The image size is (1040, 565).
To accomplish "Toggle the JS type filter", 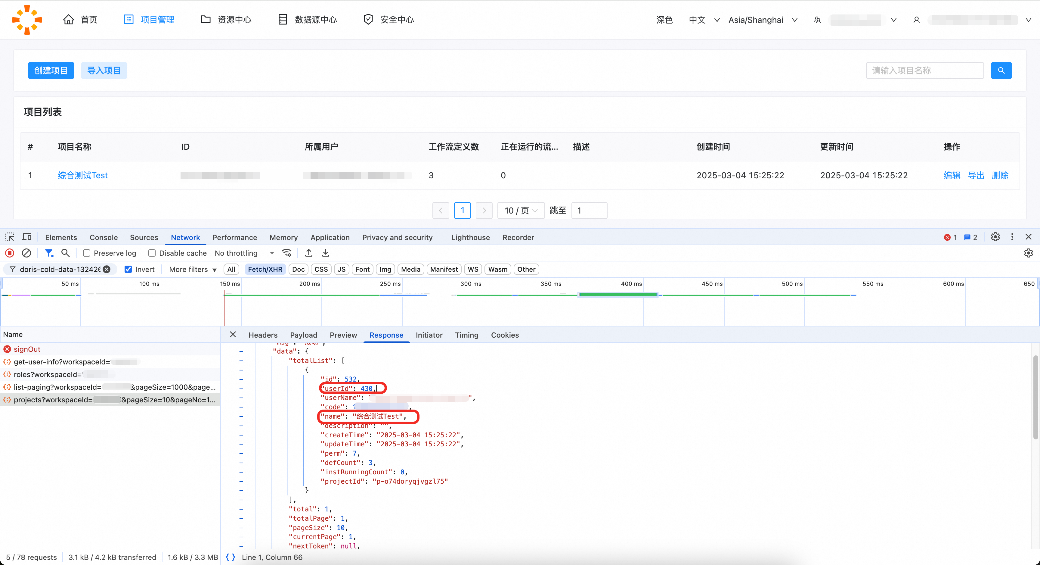I will (342, 269).
